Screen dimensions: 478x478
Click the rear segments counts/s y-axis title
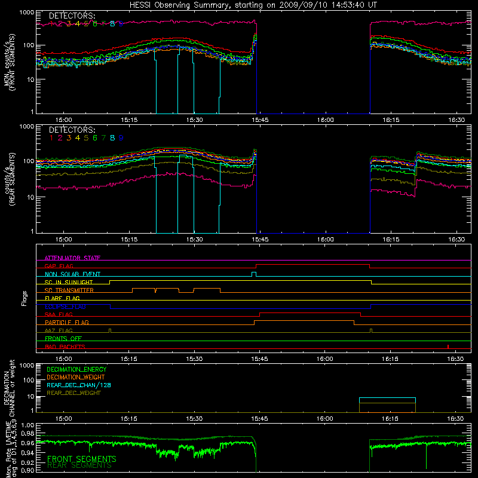point(9,179)
